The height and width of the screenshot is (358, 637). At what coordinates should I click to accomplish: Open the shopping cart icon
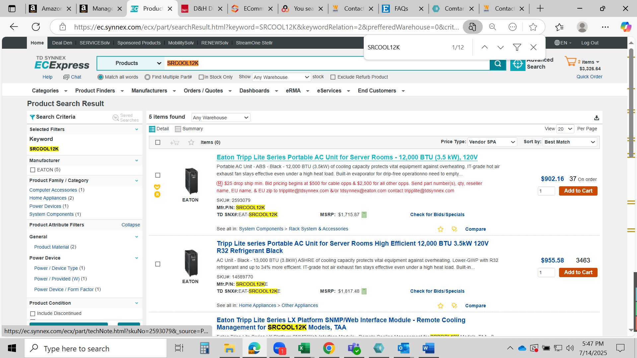pos(571,61)
